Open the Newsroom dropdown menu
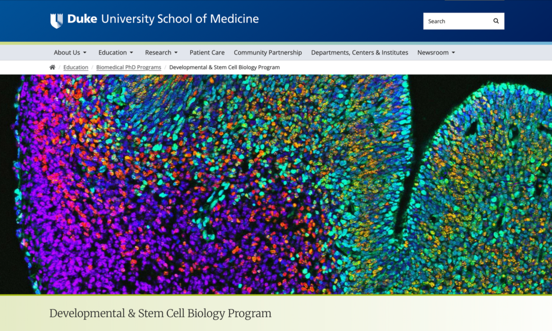 436,52
